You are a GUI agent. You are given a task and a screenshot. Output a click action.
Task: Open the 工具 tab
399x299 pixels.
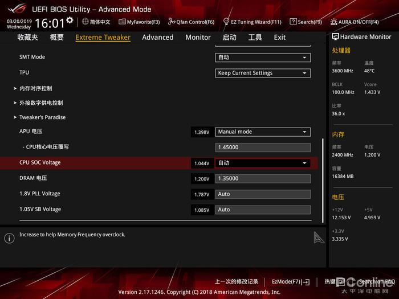(255, 38)
